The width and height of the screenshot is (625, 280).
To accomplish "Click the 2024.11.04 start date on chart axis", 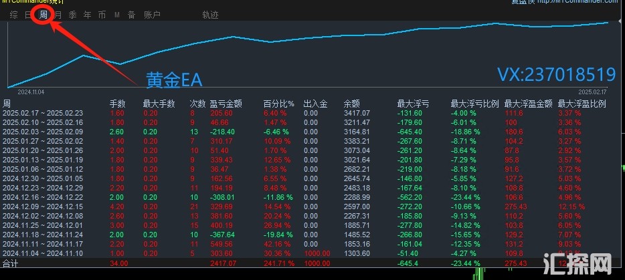I will [30, 92].
